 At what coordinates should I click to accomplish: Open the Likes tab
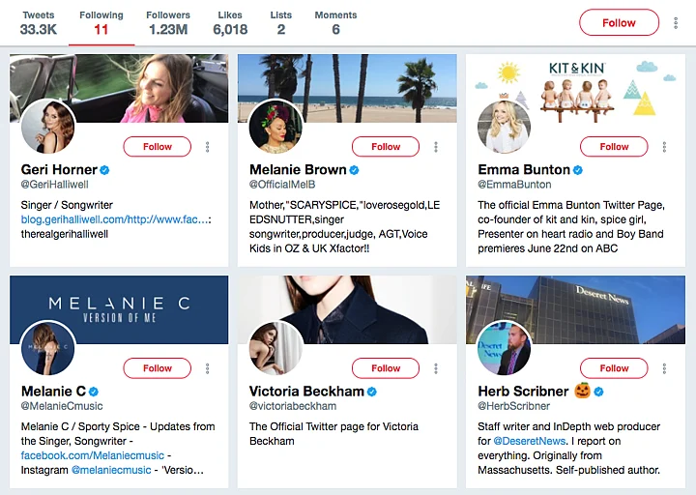coord(230,22)
